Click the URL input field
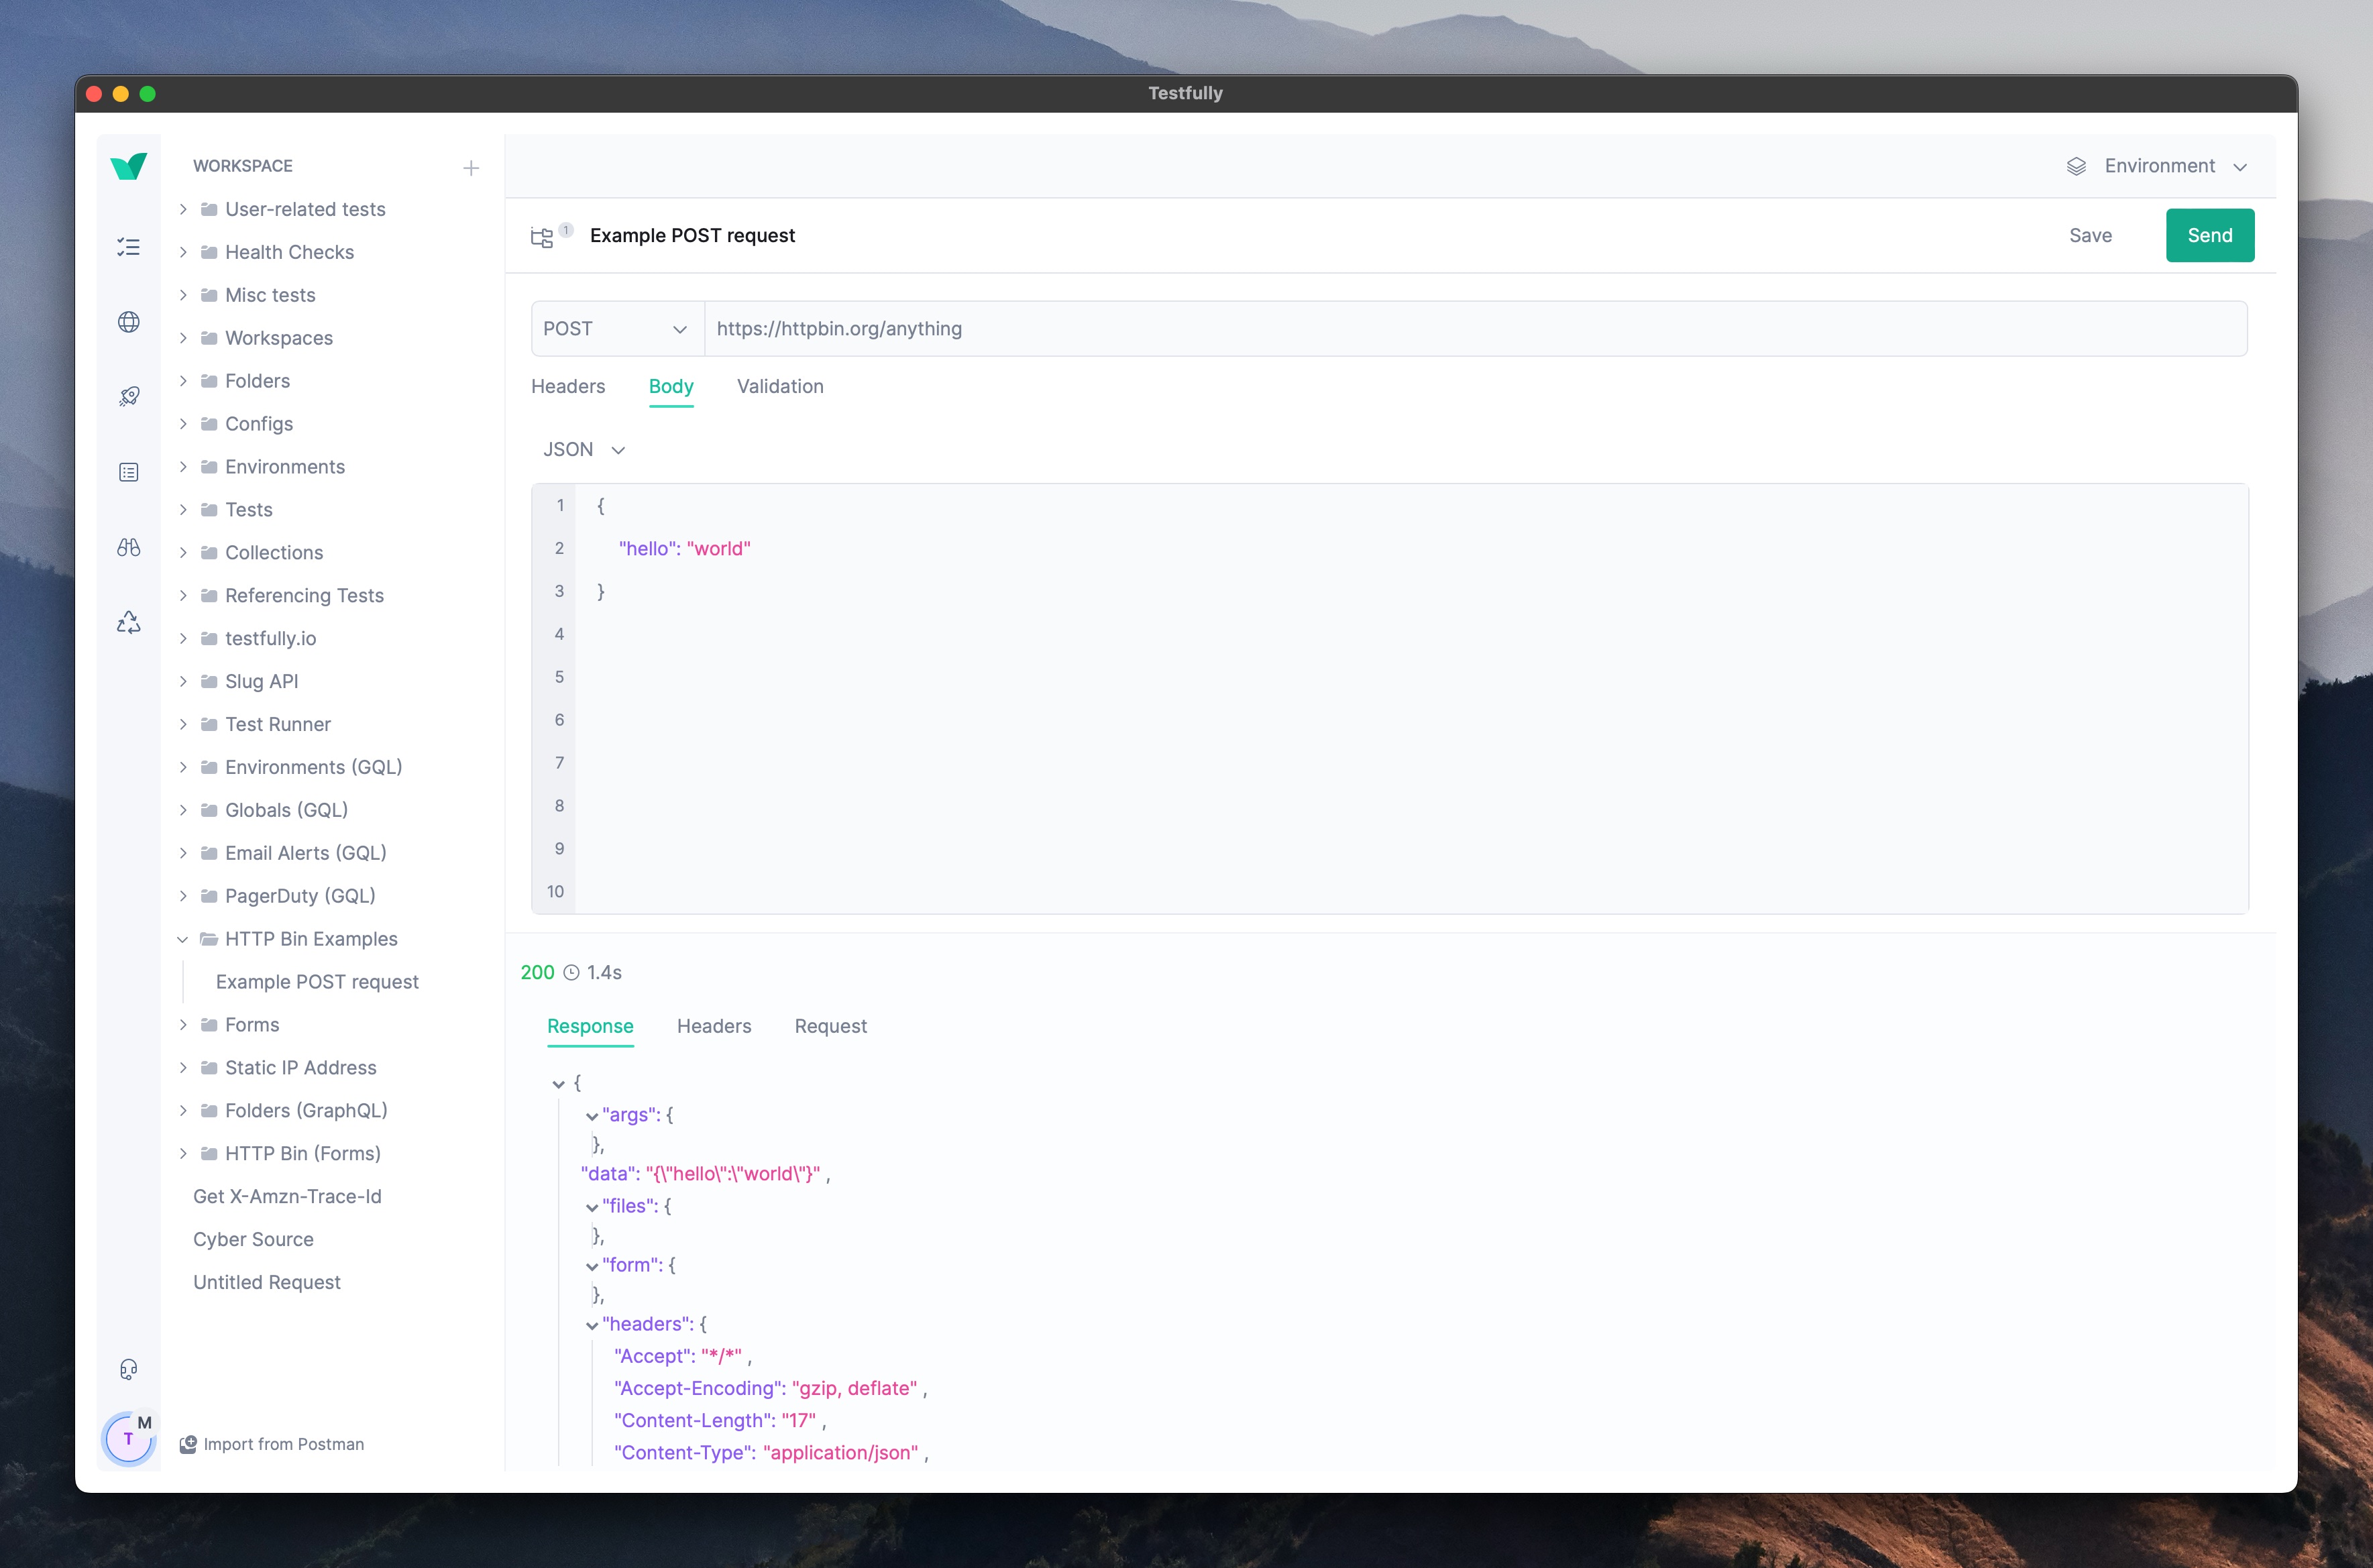Viewport: 2373px width, 1568px height. 1476,329
